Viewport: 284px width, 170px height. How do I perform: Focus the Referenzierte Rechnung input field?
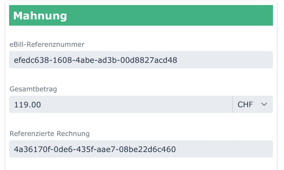[x=141, y=149]
